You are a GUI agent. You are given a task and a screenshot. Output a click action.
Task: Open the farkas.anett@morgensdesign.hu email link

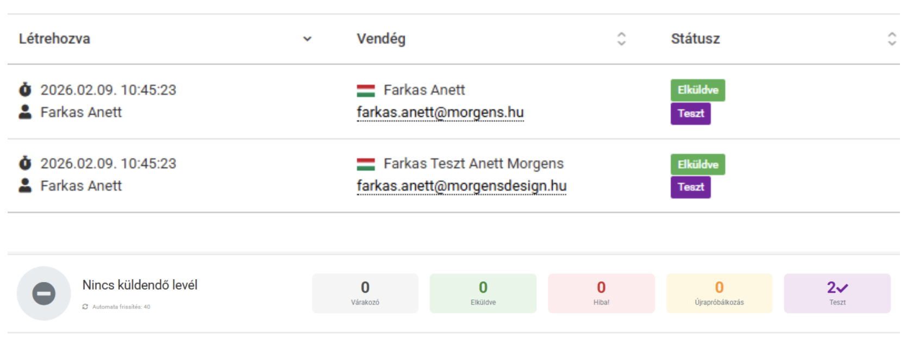pyautogui.click(x=461, y=186)
